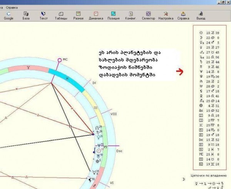Click the MC marker on the chart
This screenshot has width=231, height=189.
(60, 60)
